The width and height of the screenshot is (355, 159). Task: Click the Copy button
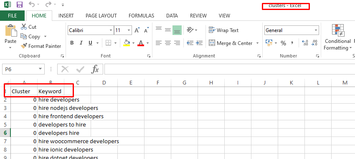click(30, 37)
